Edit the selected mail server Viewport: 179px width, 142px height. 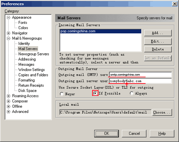click(x=158, y=42)
